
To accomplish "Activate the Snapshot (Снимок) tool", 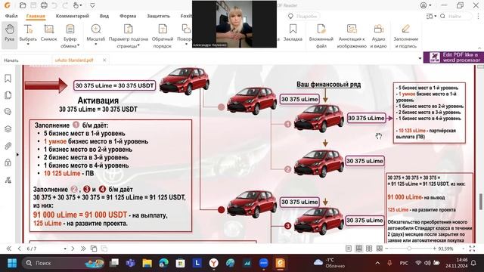I will click(48, 32).
